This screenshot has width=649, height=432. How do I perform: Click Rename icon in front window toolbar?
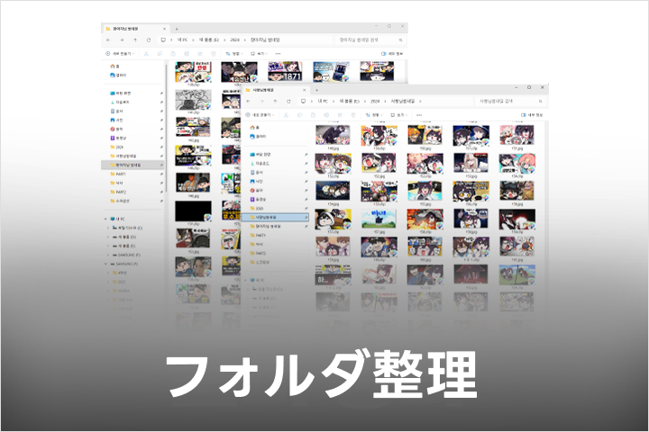click(x=326, y=115)
